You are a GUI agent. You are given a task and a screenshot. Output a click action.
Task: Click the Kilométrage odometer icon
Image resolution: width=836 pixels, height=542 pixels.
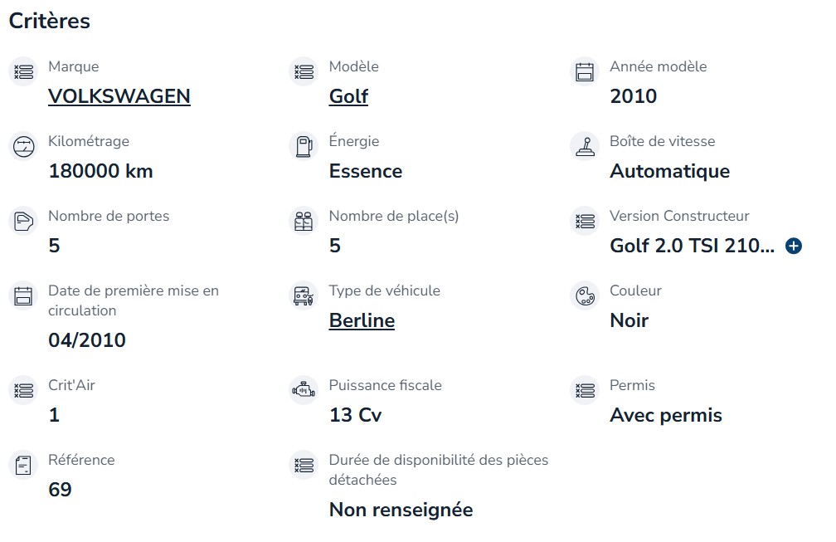coord(23,146)
